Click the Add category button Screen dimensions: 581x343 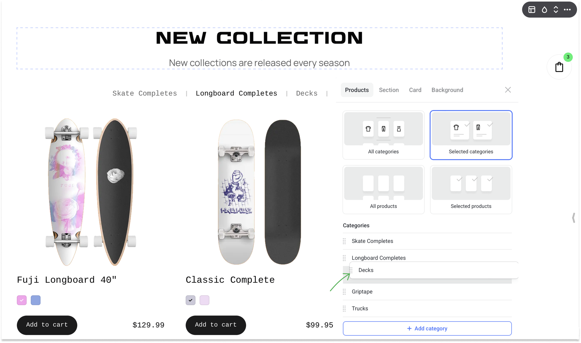coord(427,328)
